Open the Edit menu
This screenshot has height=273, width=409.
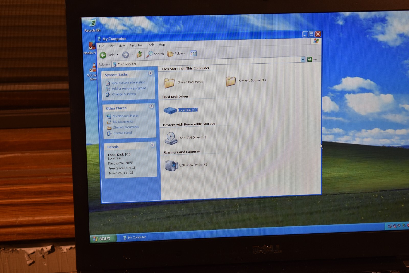pyautogui.click(x=111, y=46)
